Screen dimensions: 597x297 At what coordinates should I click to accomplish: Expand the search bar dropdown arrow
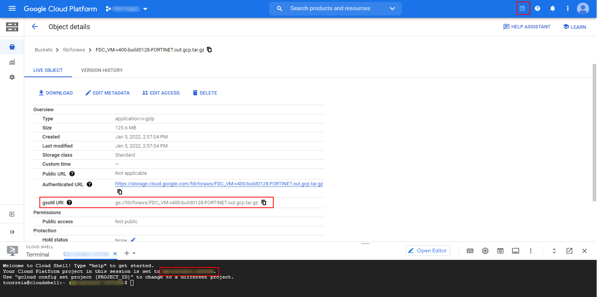click(392, 8)
